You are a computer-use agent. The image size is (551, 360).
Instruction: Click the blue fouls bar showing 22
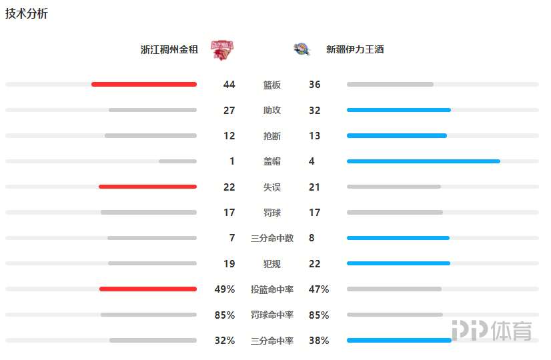[x=398, y=263]
